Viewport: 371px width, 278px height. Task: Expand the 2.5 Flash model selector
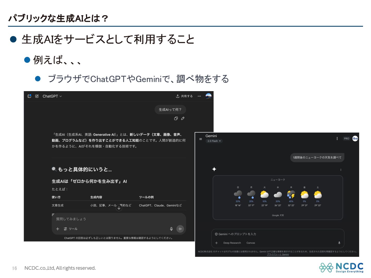(214, 141)
